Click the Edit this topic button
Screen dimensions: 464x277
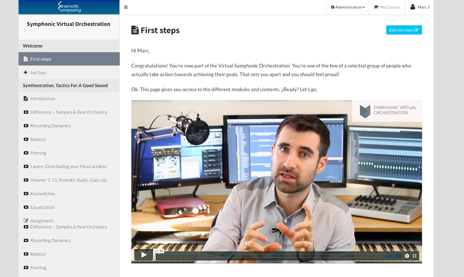click(x=404, y=30)
